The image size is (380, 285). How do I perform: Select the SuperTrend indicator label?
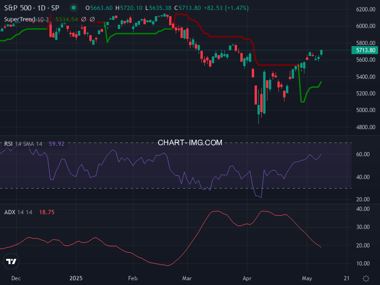pos(19,19)
